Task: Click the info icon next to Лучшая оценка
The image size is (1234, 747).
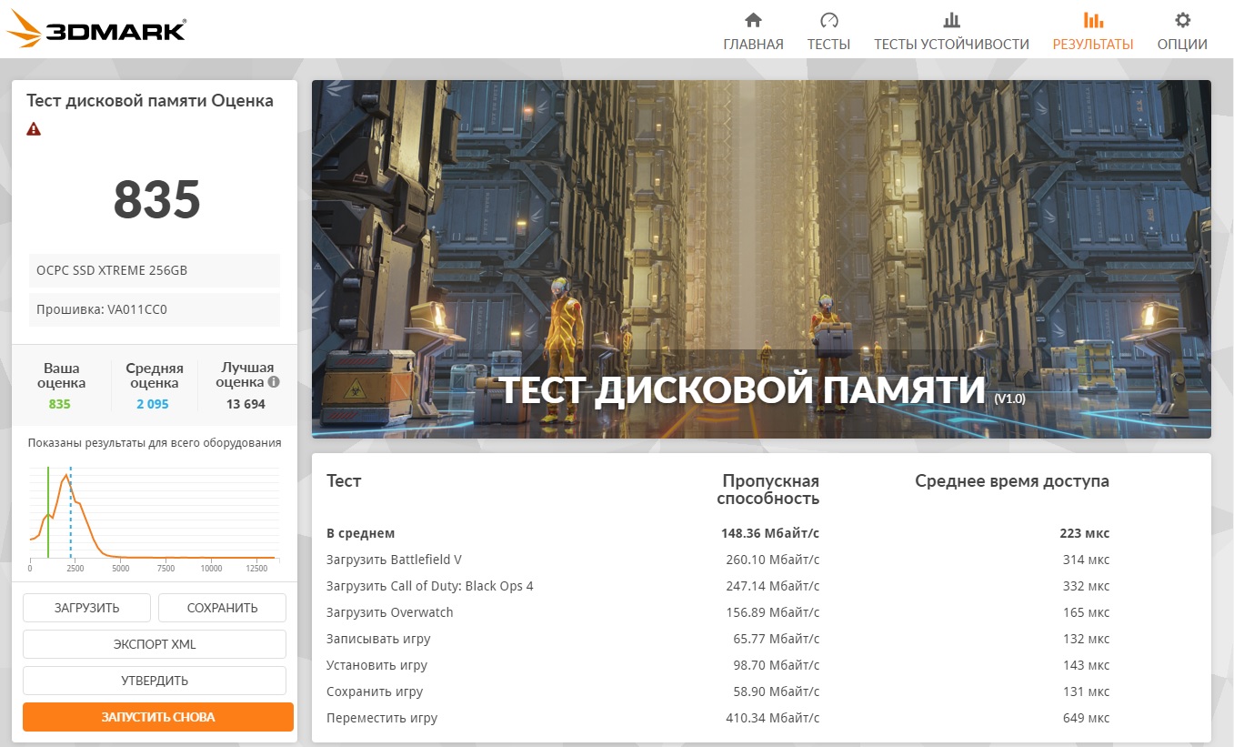Action: [x=274, y=382]
